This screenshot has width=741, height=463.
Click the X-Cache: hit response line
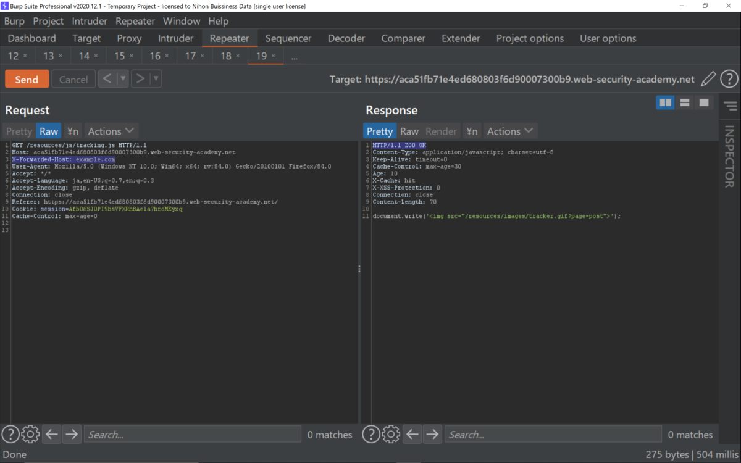394,181
